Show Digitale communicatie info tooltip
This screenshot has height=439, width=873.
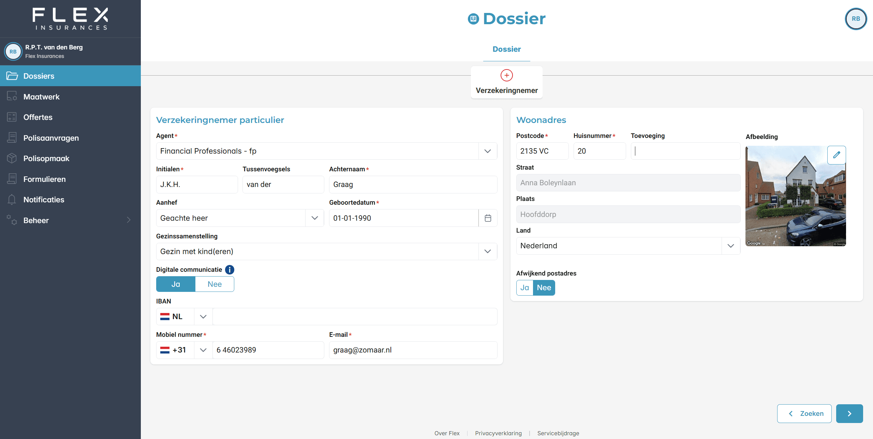pyautogui.click(x=230, y=270)
